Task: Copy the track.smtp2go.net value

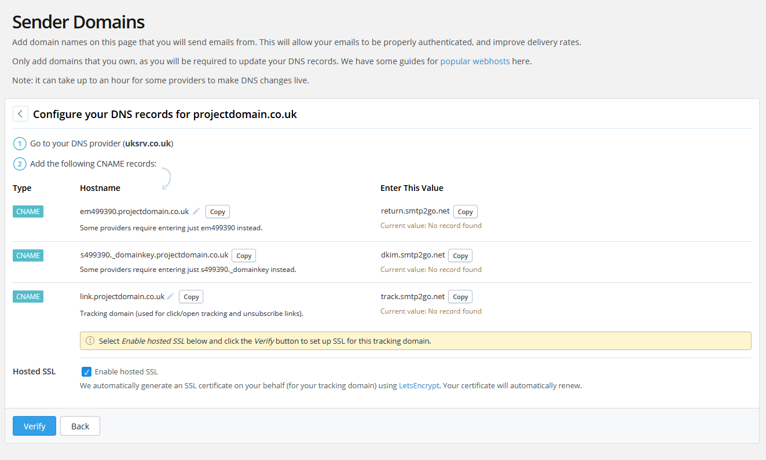Action: 460,296
